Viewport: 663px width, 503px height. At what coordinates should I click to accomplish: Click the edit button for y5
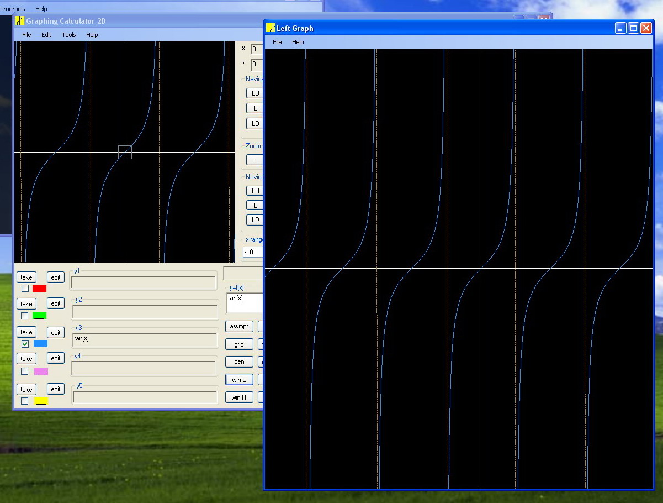pos(56,389)
